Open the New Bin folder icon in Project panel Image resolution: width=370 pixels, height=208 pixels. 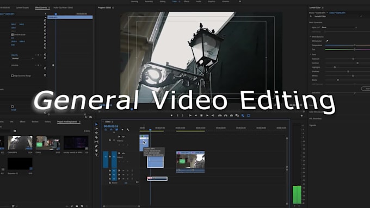point(77,206)
